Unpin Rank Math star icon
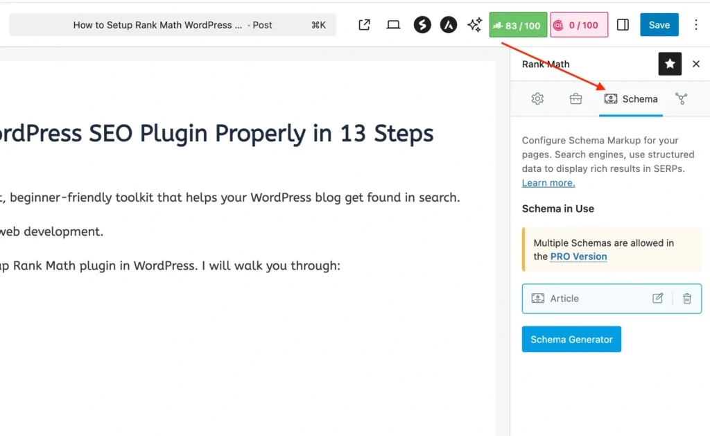Viewport: 710px width, 436px height. point(670,64)
